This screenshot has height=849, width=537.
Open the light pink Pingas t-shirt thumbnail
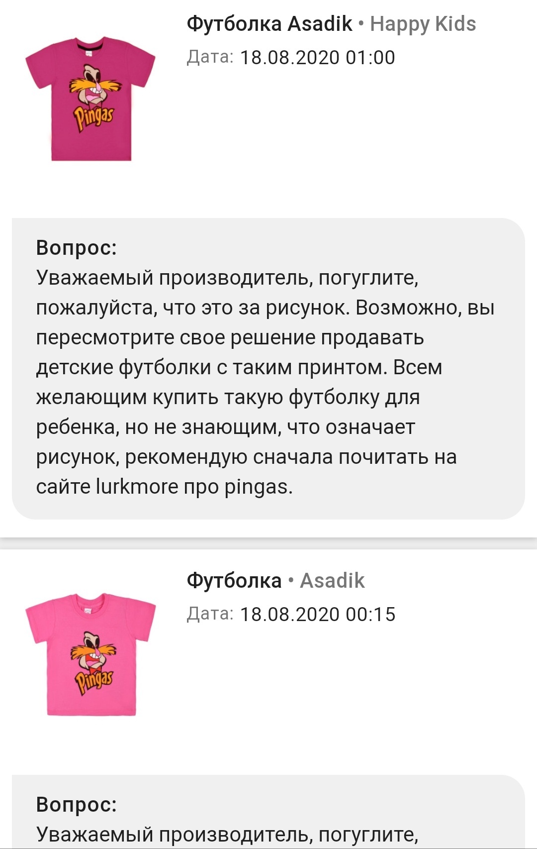point(90,654)
